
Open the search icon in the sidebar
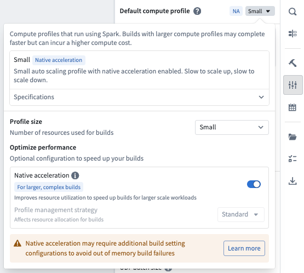tap(292, 12)
